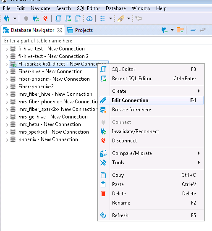Open dropdown arrow in navigator panel toolbar
The width and height of the screenshot is (212, 231).
tap(172, 30)
